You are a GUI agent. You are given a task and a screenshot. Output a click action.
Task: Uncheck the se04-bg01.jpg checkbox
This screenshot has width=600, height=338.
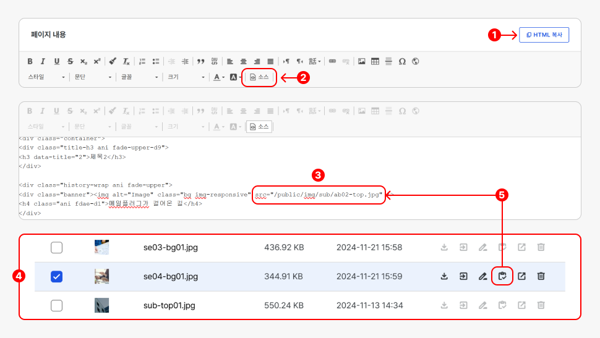pyautogui.click(x=56, y=276)
